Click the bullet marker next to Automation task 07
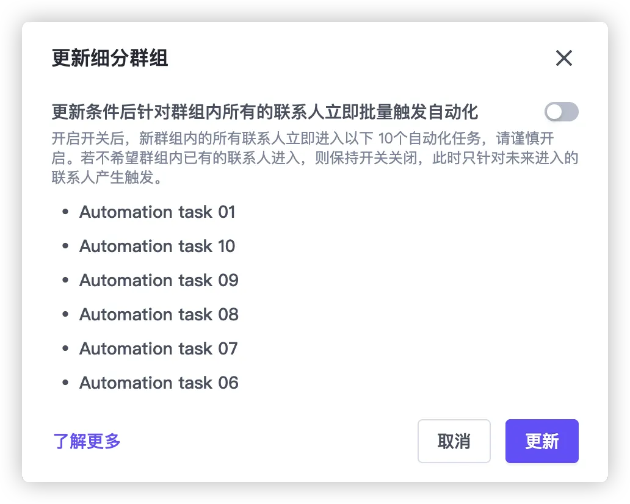The image size is (630, 504). (66, 350)
